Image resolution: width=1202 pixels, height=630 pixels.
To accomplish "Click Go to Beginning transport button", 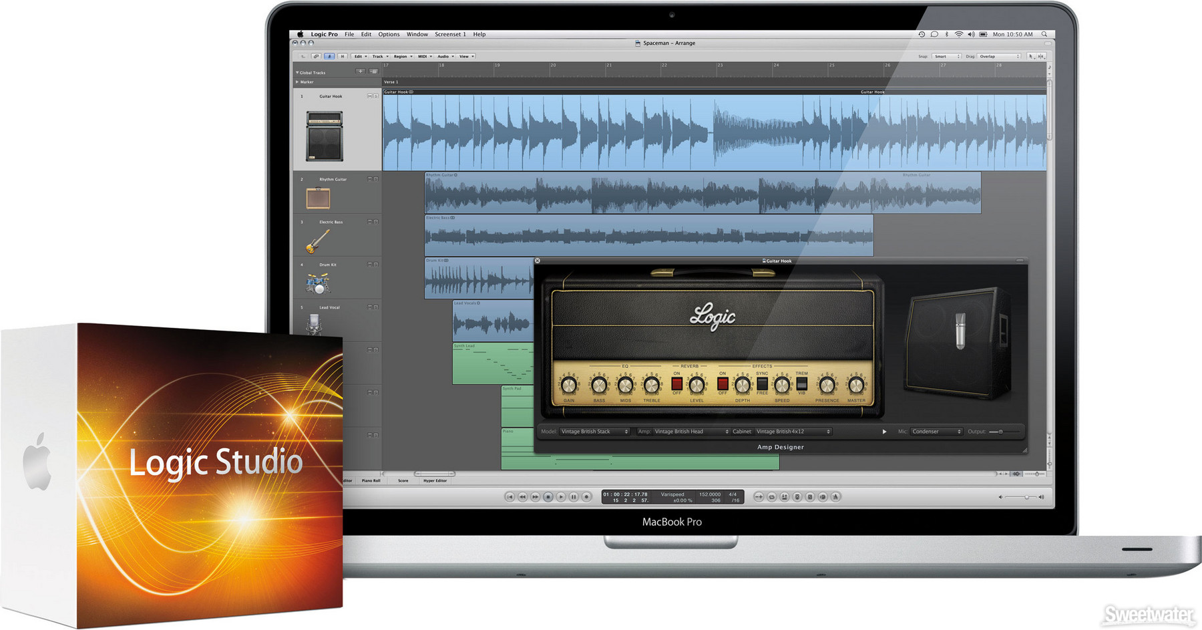I will tap(510, 496).
